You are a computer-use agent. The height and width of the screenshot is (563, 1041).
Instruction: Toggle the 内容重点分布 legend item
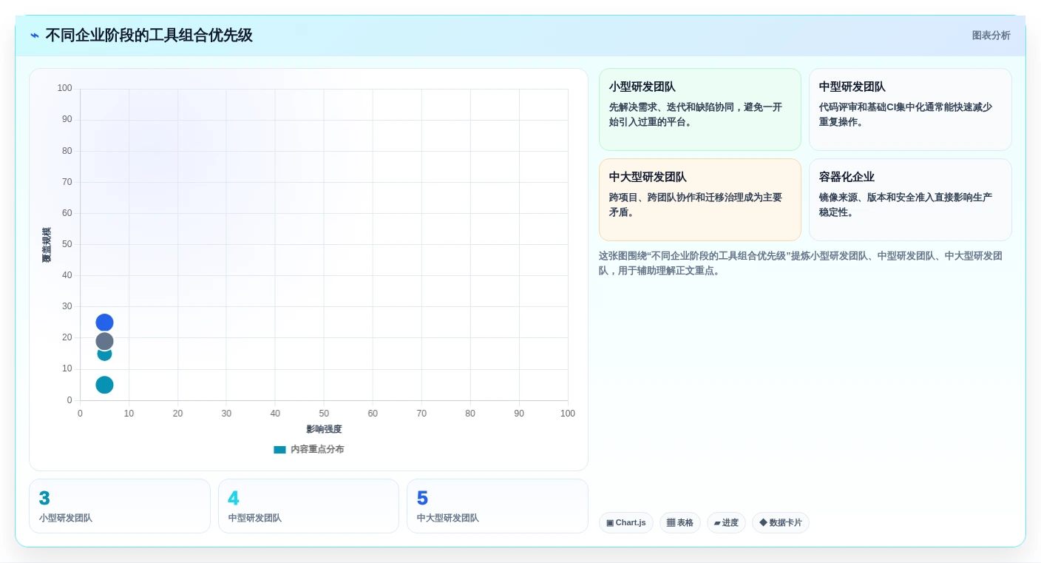click(308, 449)
